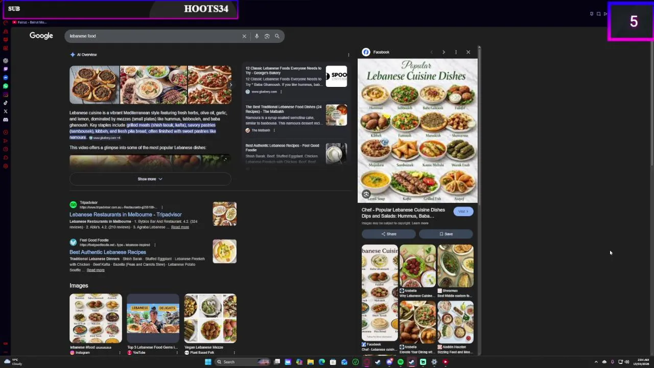Open Messenger in the browser sidebar
The width and height of the screenshot is (654, 368).
coord(6,78)
